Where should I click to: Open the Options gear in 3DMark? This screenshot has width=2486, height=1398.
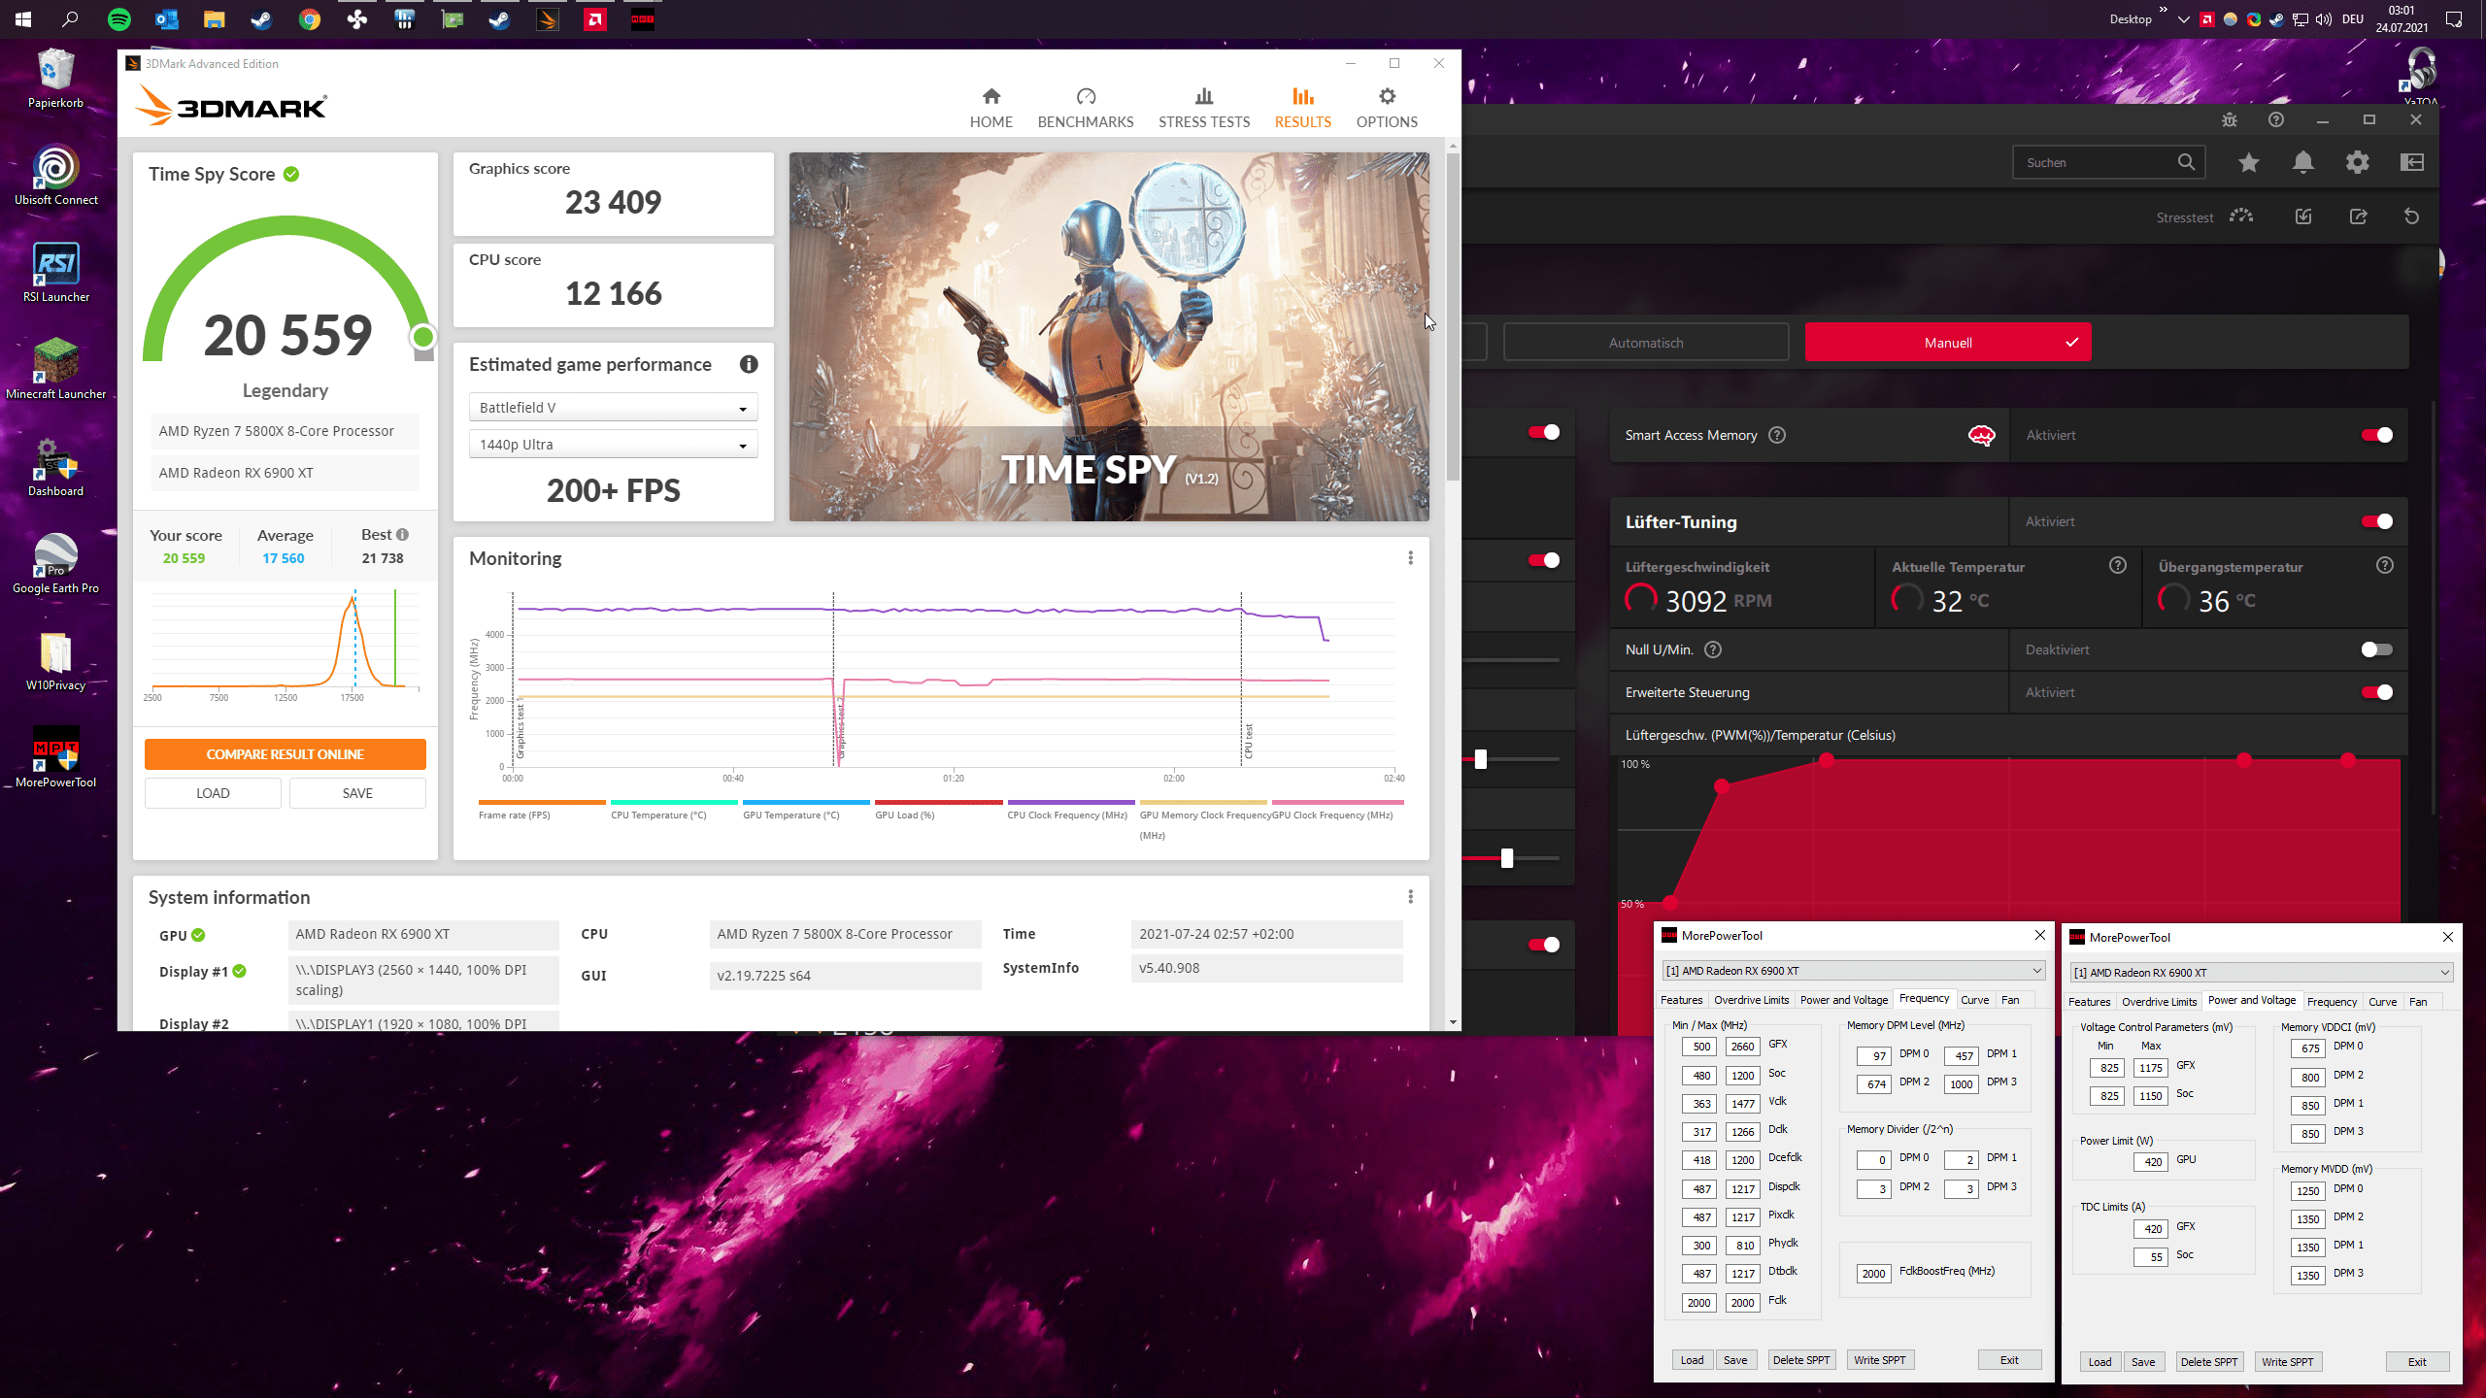(1387, 97)
